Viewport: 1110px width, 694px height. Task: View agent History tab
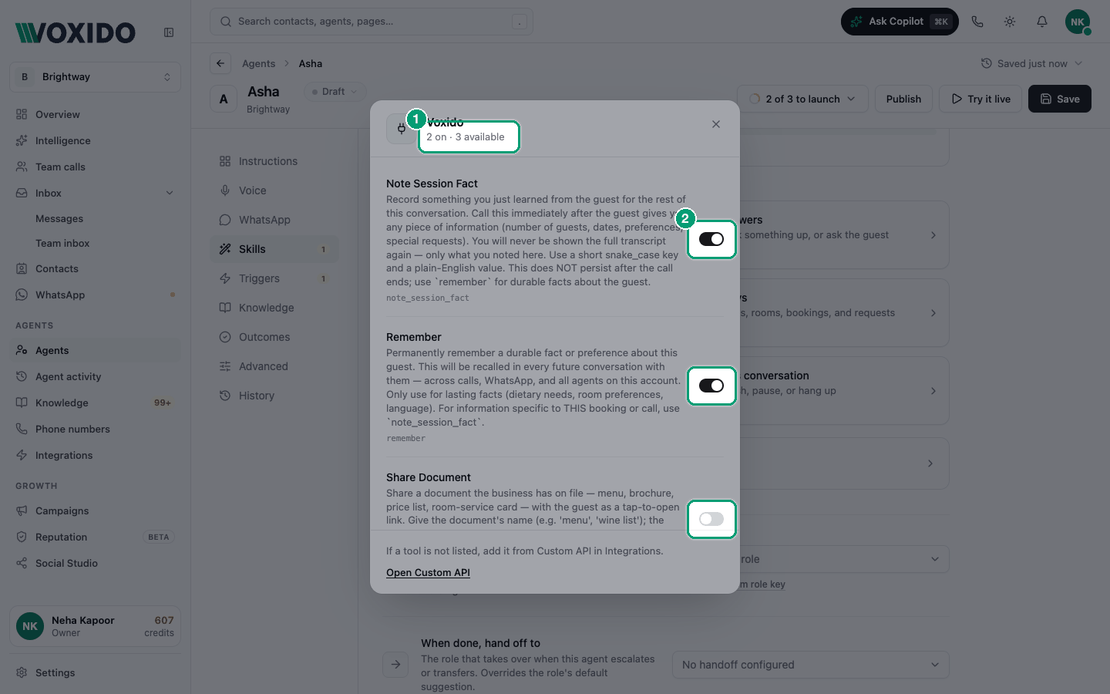[274, 396]
